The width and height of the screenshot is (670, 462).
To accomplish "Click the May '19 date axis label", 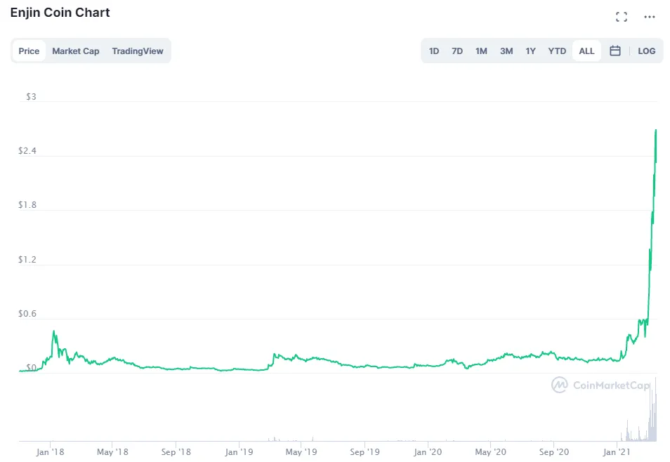I will click(x=301, y=451).
